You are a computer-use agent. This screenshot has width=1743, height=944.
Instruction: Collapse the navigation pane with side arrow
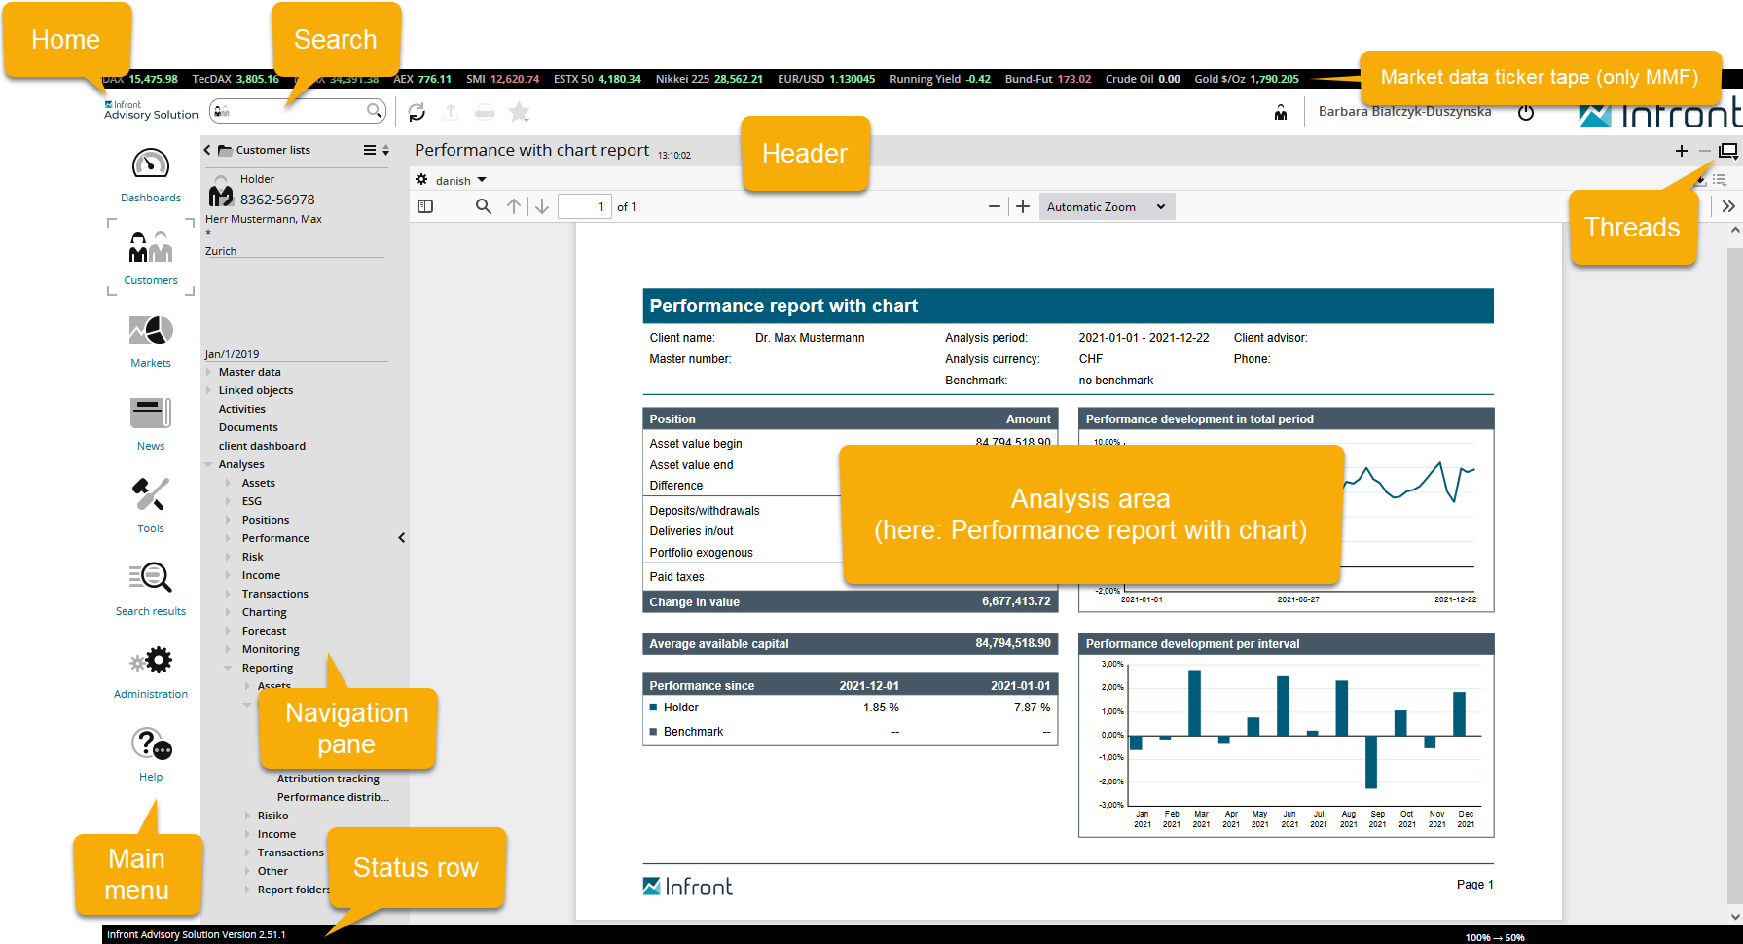(402, 538)
